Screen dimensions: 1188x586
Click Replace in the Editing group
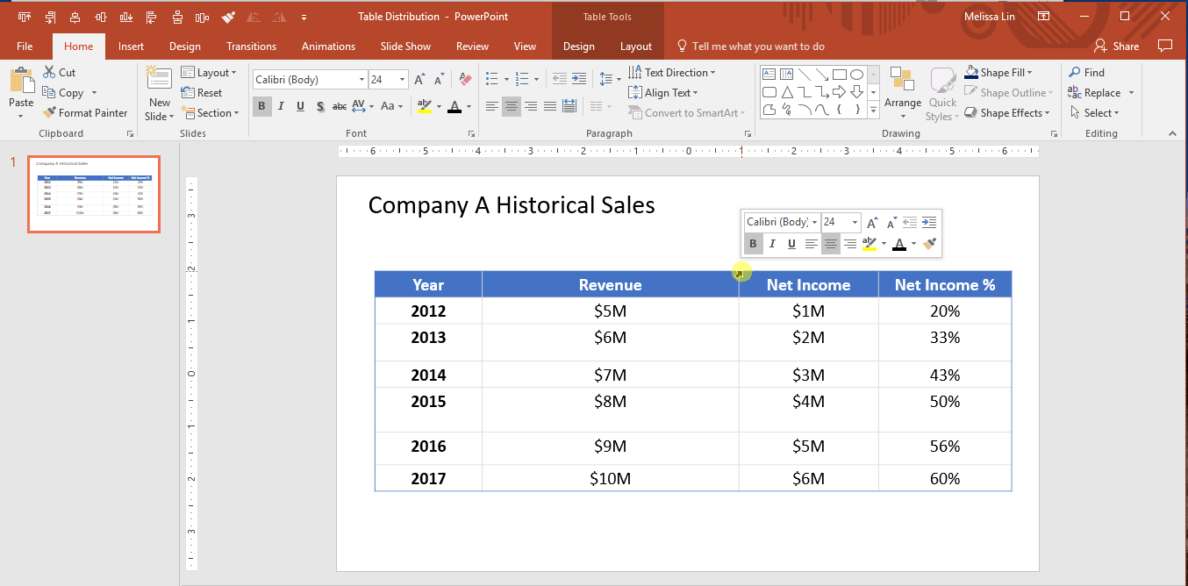click(x=1102, y=92)
